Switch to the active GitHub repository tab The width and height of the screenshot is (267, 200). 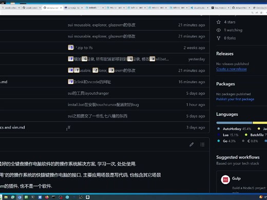tap(52, 8)
